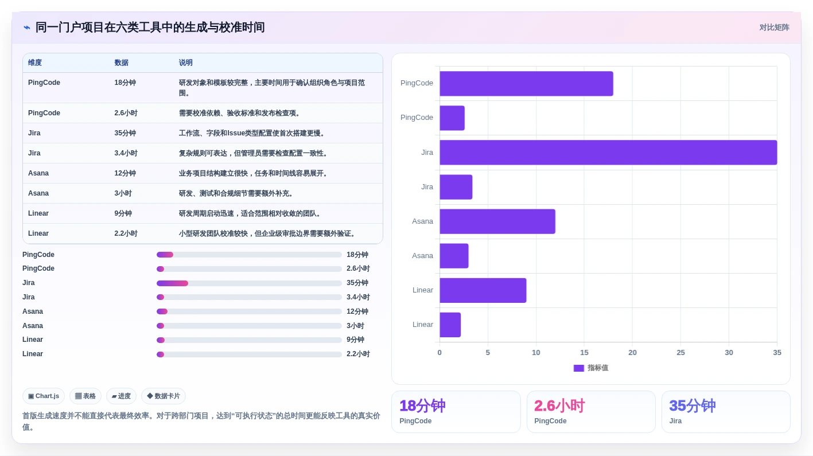Click the progress bar for Jira 35分钟
Viewport: 813px width, 456px height.
tap(249, 283)
